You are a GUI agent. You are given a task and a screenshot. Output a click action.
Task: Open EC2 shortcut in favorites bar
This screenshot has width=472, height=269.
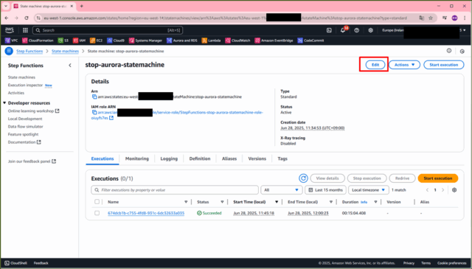pos(97,41)
